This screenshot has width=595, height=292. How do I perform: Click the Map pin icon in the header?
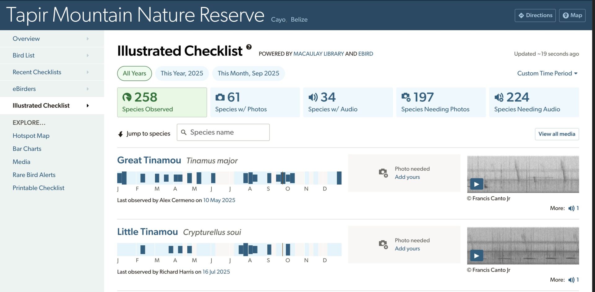pyautogui.click(x=565, y=15)
